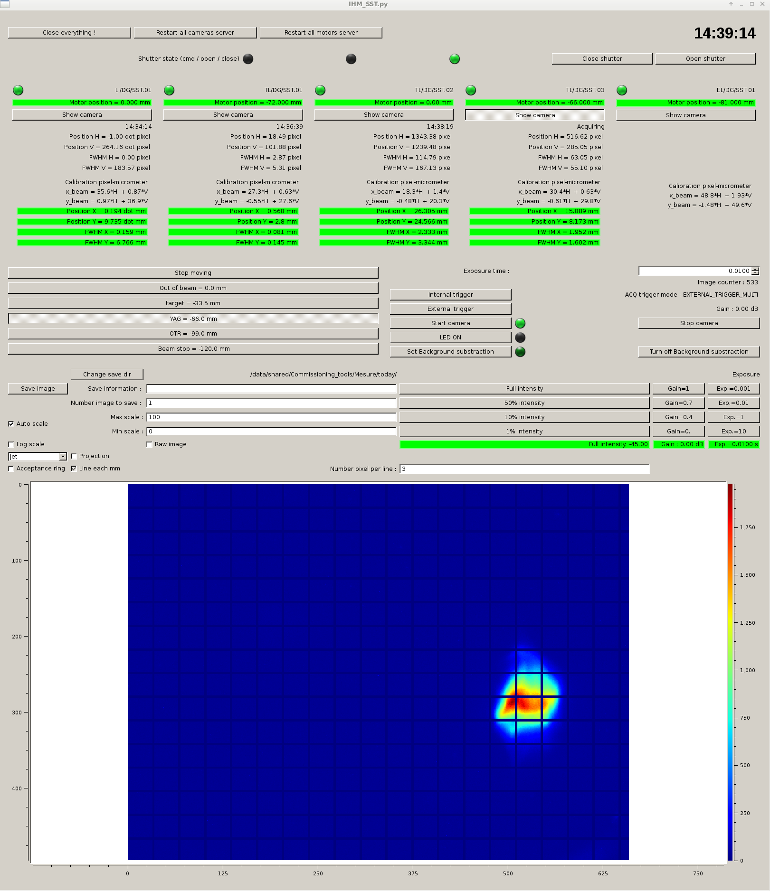Click the dark LED ON indicator light
This screenshot has width=770, height=891.
[x=520, y=338]
